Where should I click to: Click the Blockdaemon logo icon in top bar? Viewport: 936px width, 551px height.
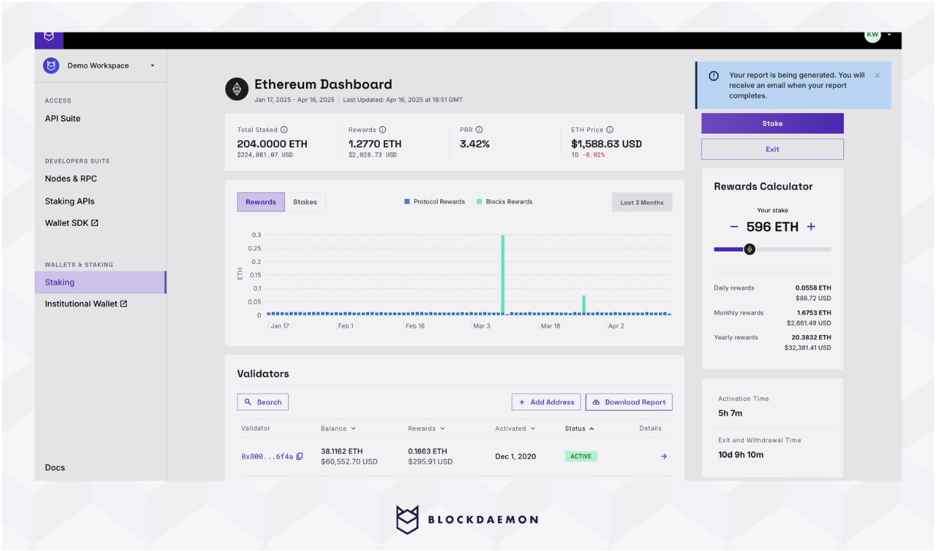49,37
